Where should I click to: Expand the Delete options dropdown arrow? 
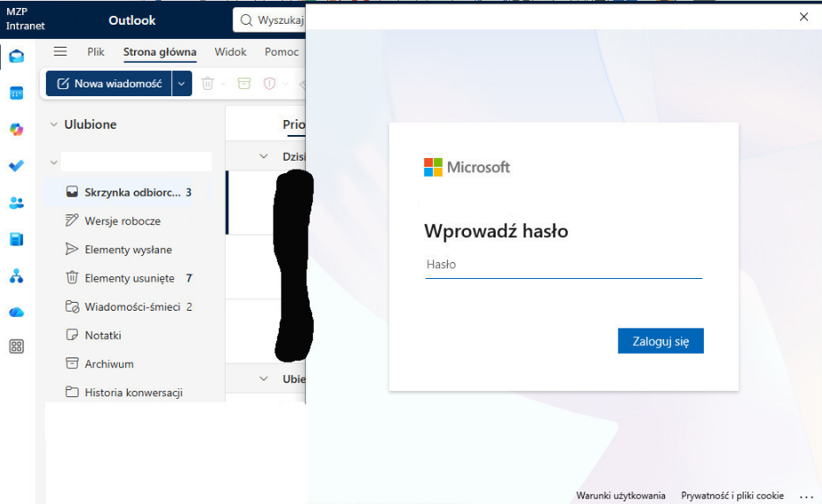click(224, 83)
